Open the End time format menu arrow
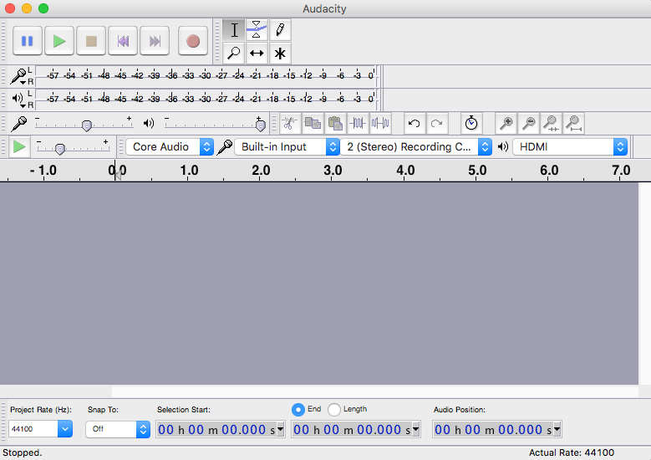Image resolution: width=651 pixels, height=460 pixels. 416,429
